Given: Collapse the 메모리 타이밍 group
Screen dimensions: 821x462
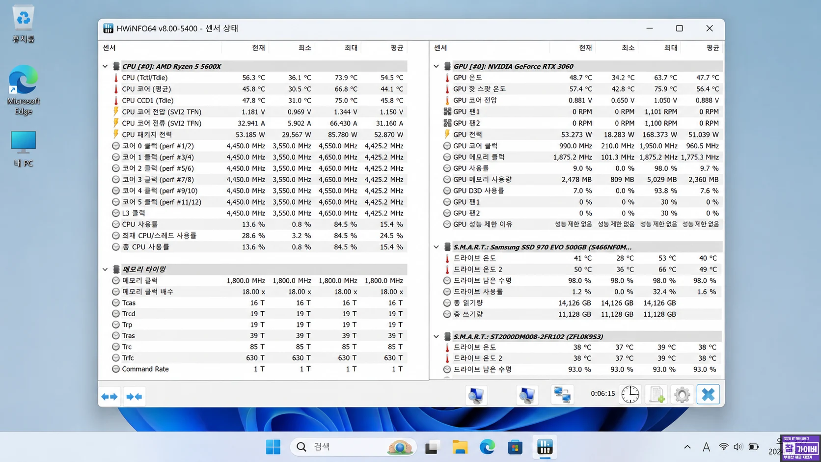Looking at the screenshot, I should tap(105, 269).
